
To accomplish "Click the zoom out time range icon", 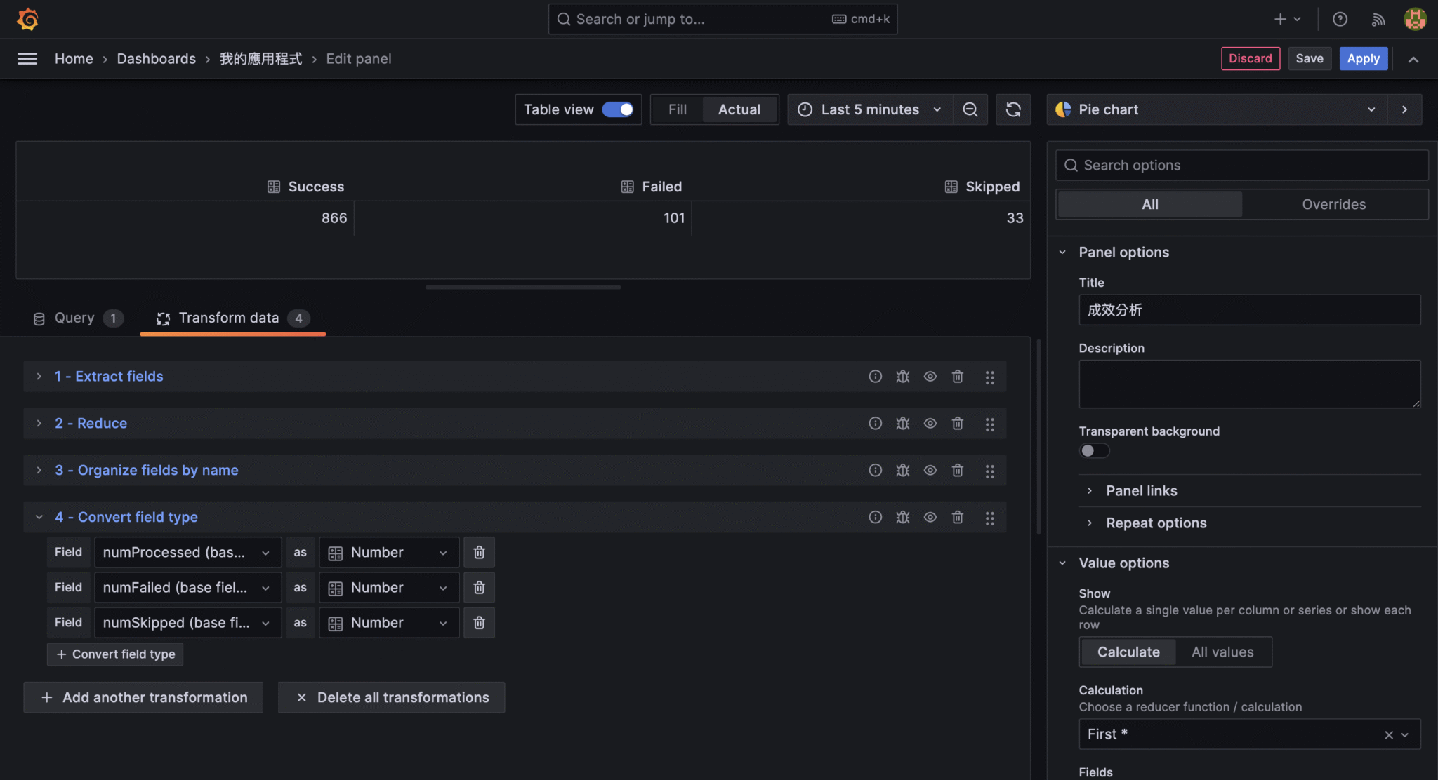I will [x=969, y=109].
